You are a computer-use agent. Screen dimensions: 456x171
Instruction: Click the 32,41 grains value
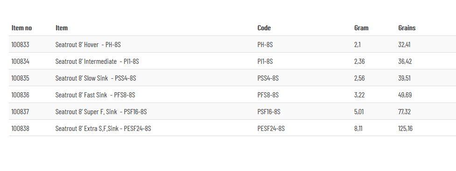(404, 45)
